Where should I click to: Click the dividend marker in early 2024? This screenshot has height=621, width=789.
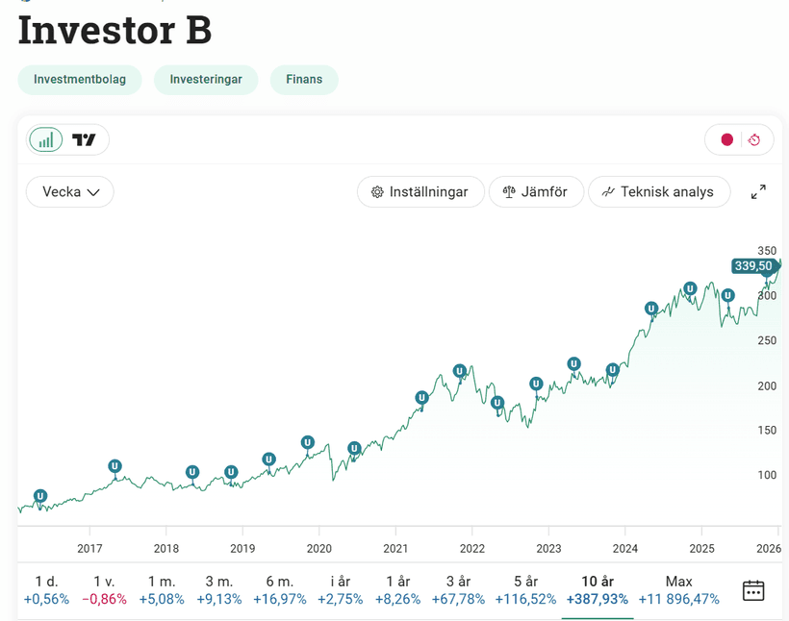[x=651, y=309]
